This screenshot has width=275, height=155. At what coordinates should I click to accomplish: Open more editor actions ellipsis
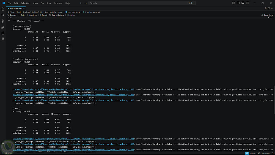[x=272, y=9]
